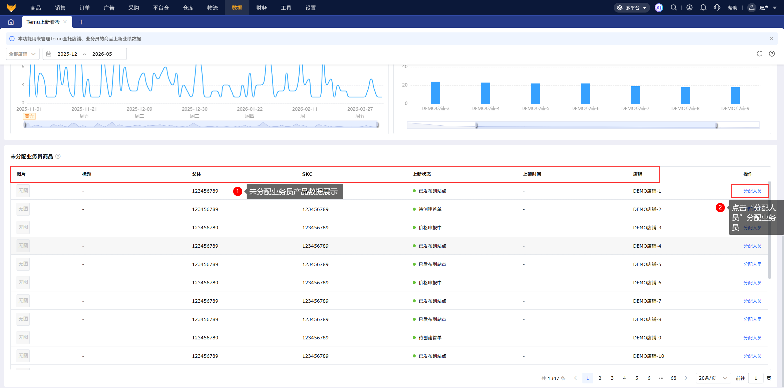Go to next page arrow

click(x=686, y=378)
